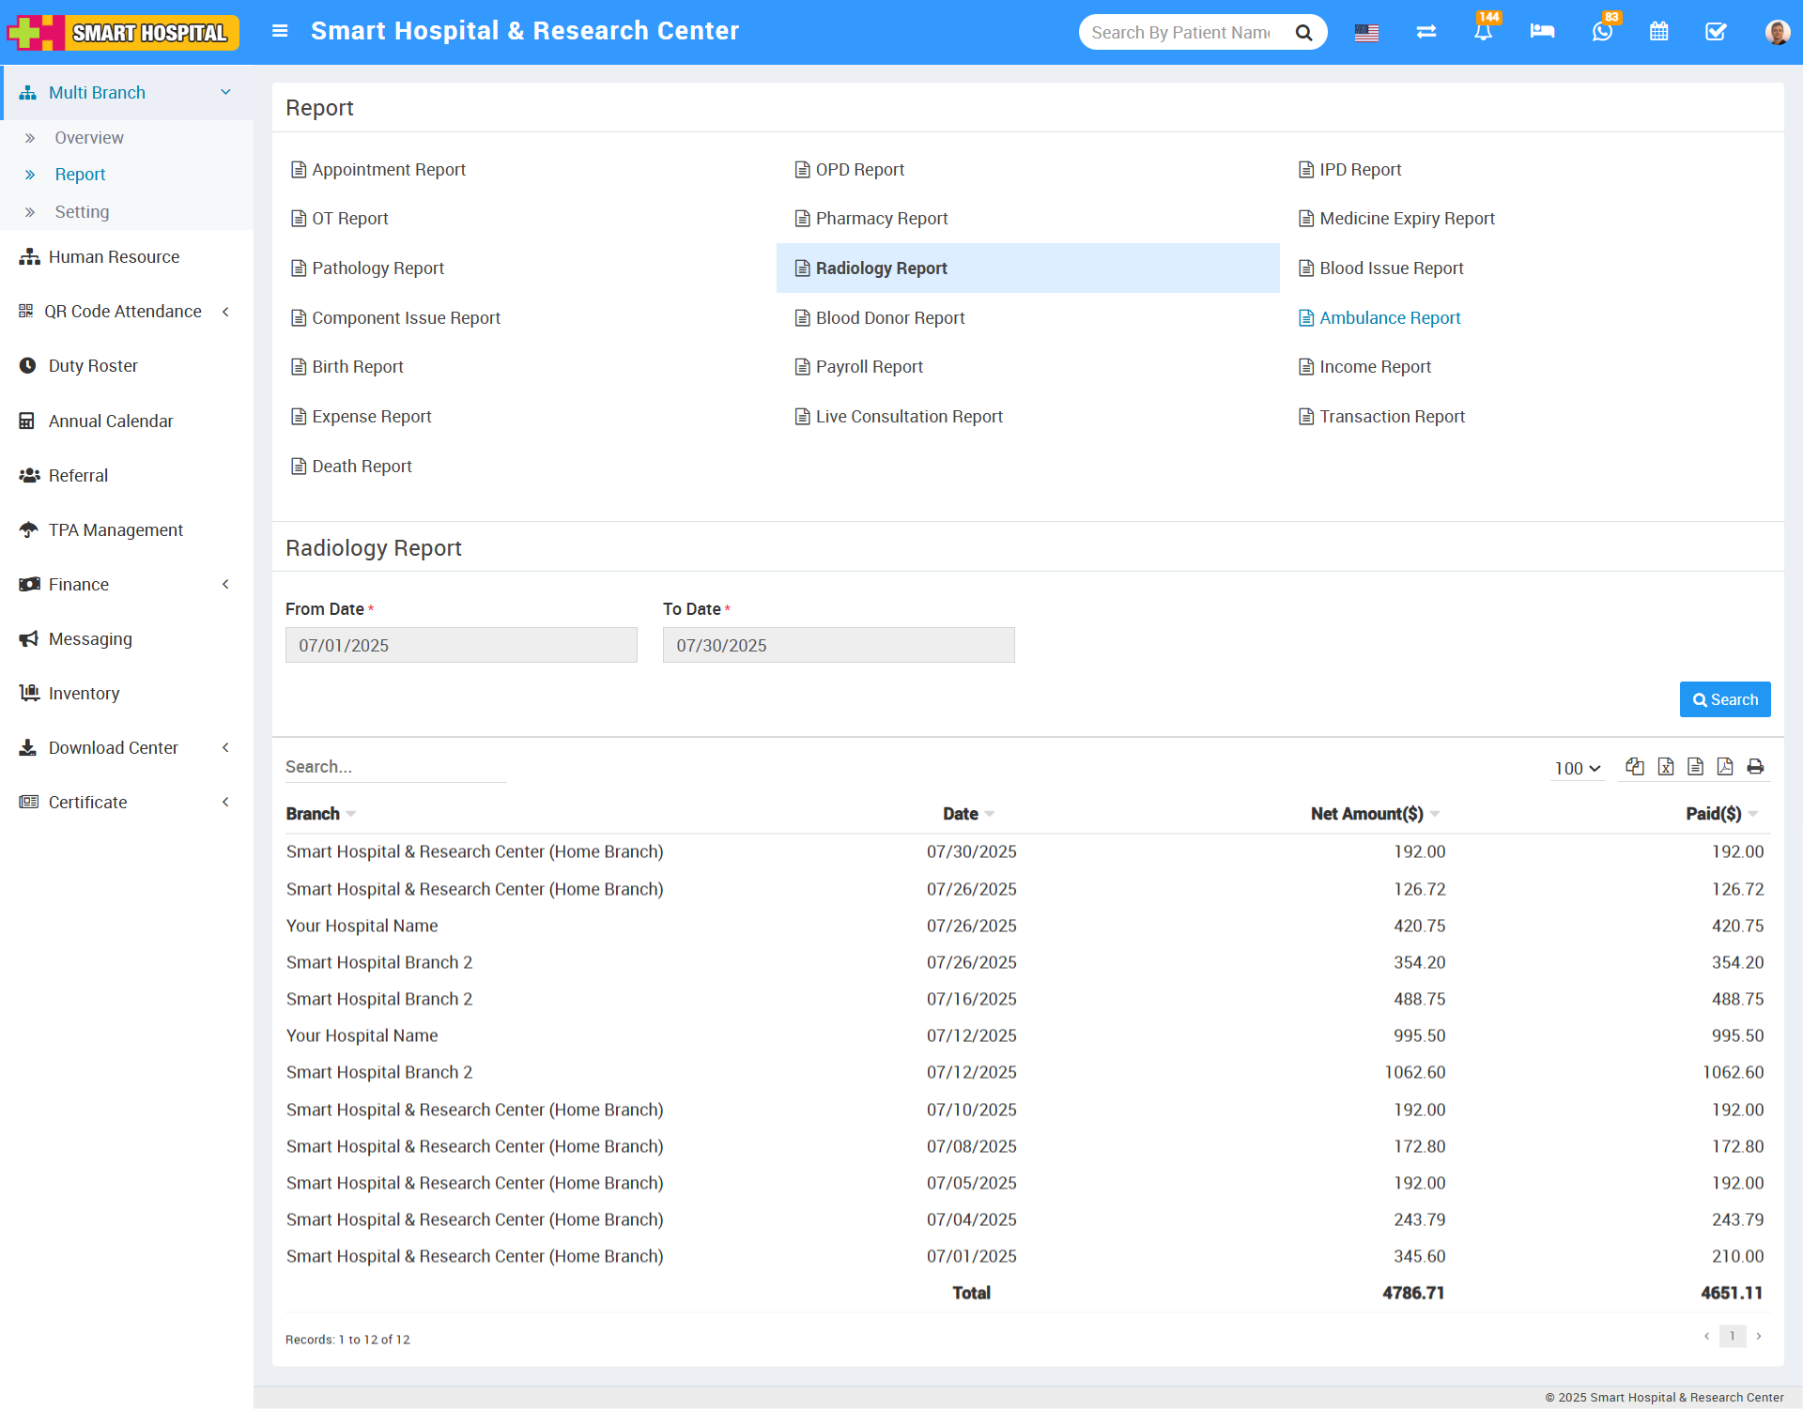
Task: Open WhatsApp chat icon with 83 badge
Action: (1602, 32)
